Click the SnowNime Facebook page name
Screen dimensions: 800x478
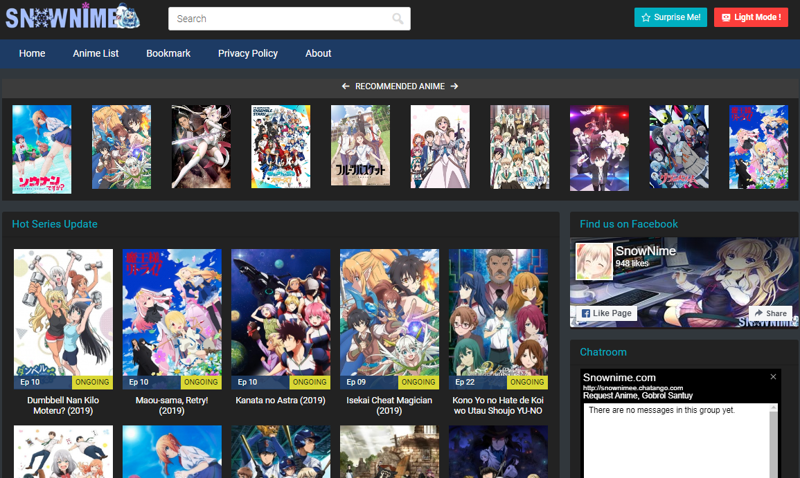coord(646,250)
